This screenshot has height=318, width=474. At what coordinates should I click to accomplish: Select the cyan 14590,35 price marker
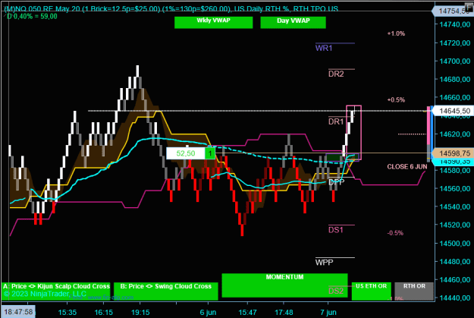(x=453, y=162)
